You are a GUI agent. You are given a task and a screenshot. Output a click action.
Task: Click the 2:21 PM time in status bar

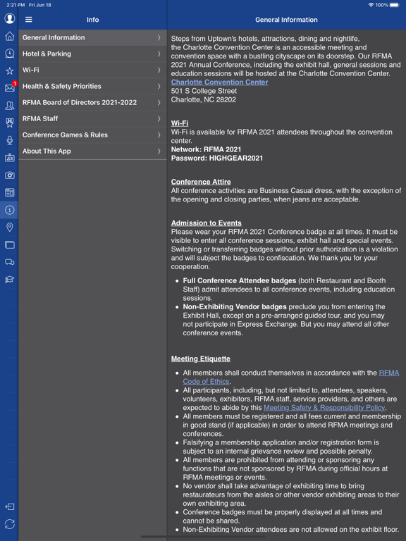coord(16,5)
